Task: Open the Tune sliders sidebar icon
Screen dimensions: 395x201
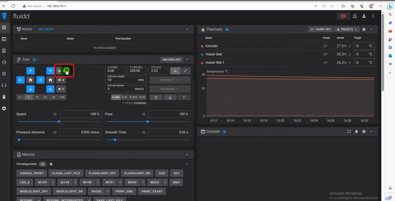Action: tap(4, 74)
